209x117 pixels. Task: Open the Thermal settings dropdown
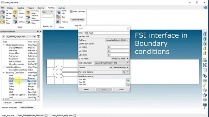click(x=119, y=67)
